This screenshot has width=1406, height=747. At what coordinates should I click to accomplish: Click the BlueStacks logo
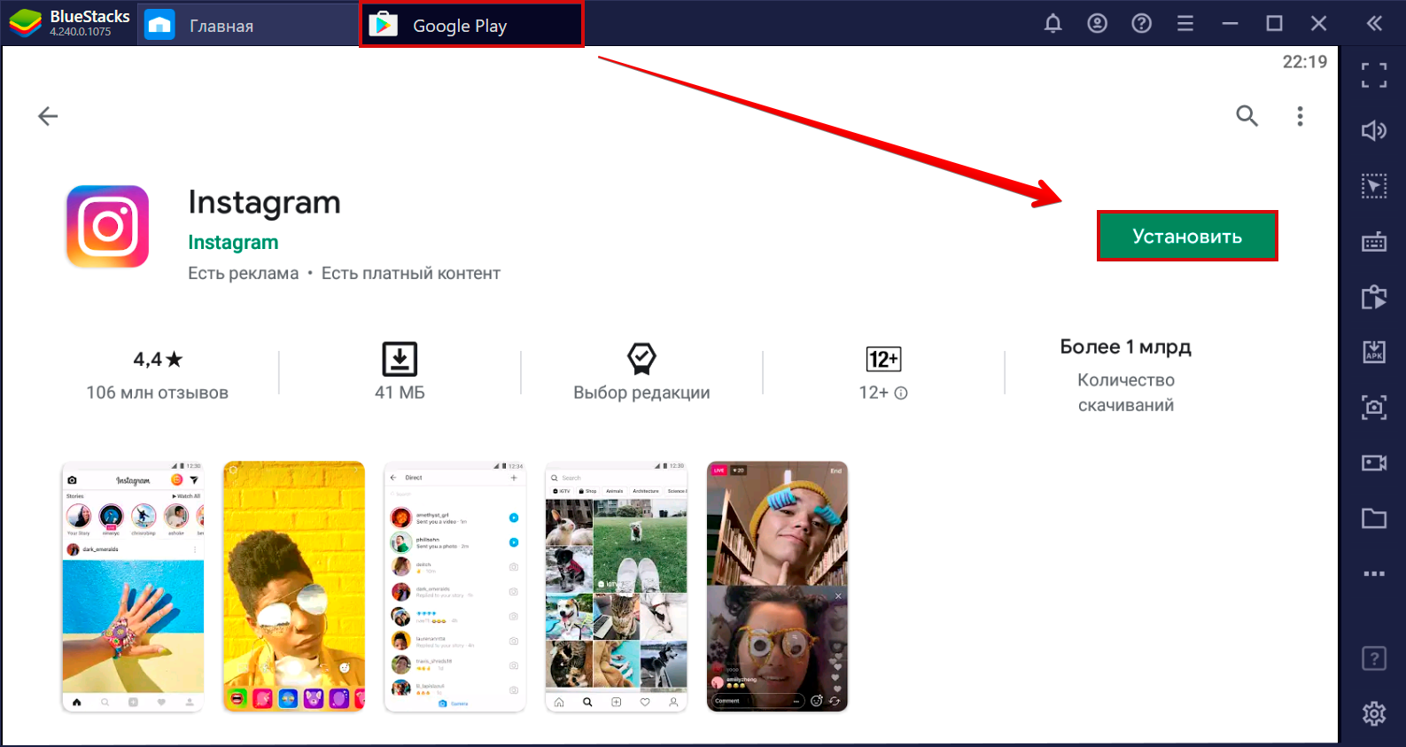25,23
